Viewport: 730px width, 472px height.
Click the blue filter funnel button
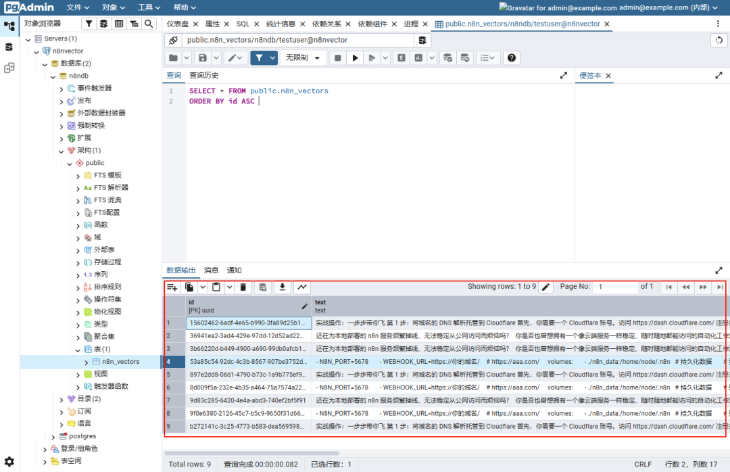259,57
